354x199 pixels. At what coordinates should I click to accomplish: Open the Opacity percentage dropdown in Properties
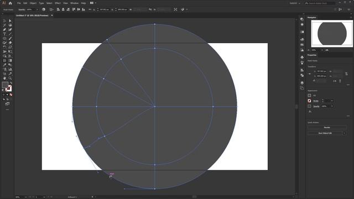click(332, 106)
